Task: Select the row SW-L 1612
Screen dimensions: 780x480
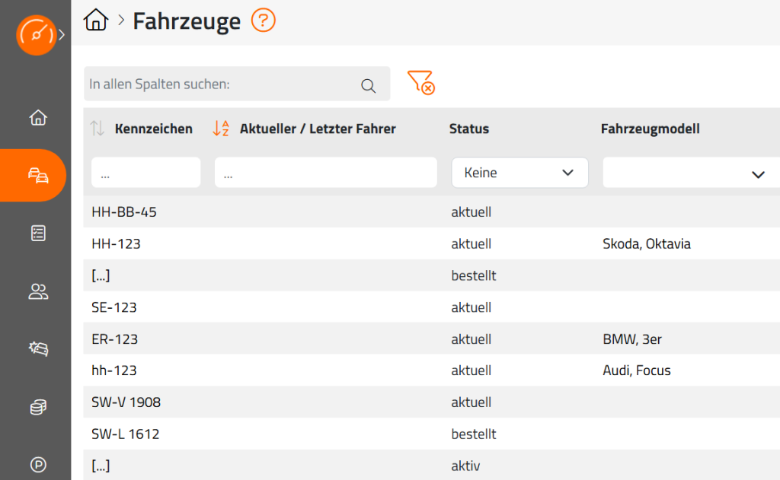Action: click(x=431, y=434)
